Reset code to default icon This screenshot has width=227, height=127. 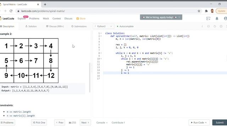pos(215,26)
